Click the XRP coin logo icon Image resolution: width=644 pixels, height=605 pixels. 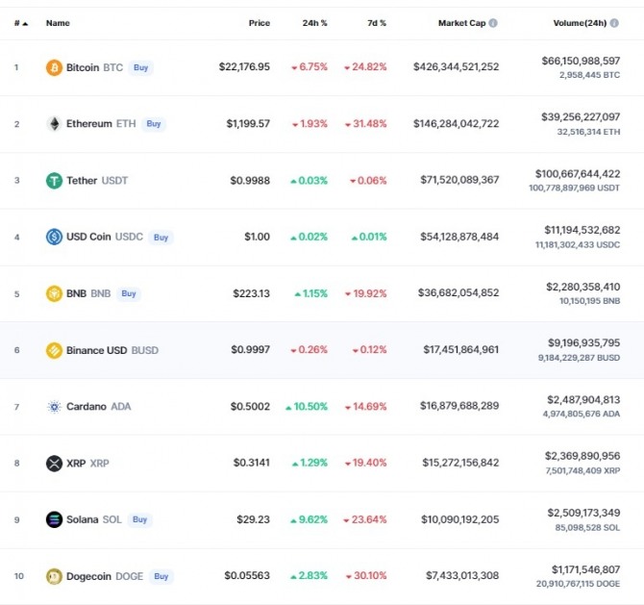point(54,464)
